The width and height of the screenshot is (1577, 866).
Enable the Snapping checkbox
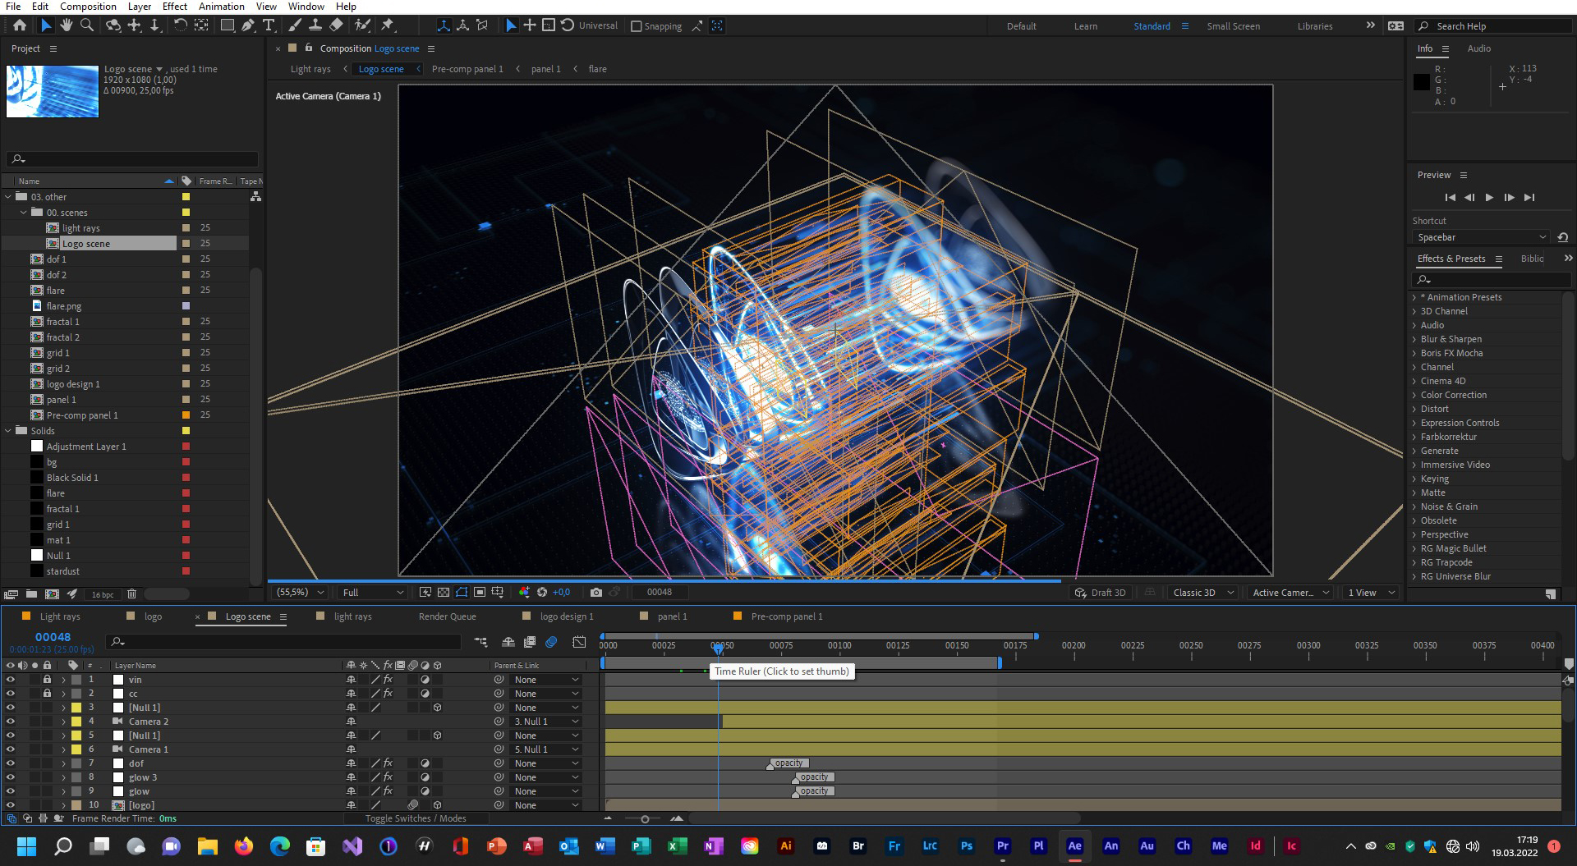point(636,26)
